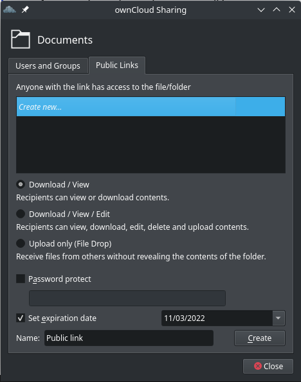Open the Public Links tab

pos(117,65)
